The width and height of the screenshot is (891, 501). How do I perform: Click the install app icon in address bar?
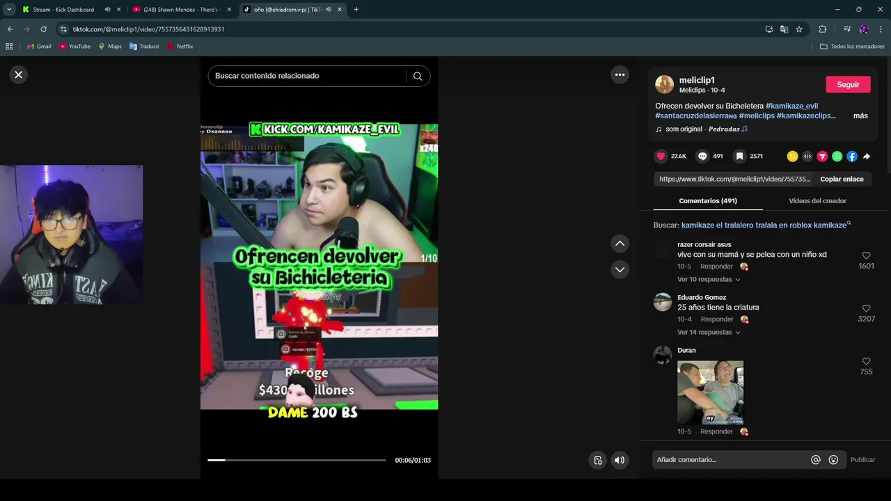[x=768, y=29]
